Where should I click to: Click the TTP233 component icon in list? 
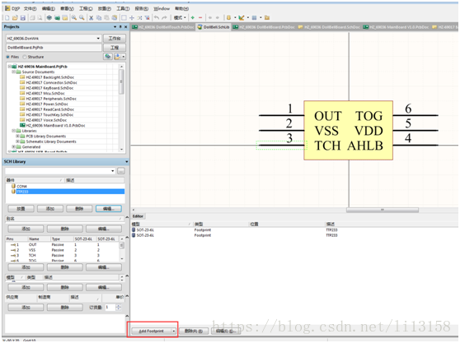point(13,192)
